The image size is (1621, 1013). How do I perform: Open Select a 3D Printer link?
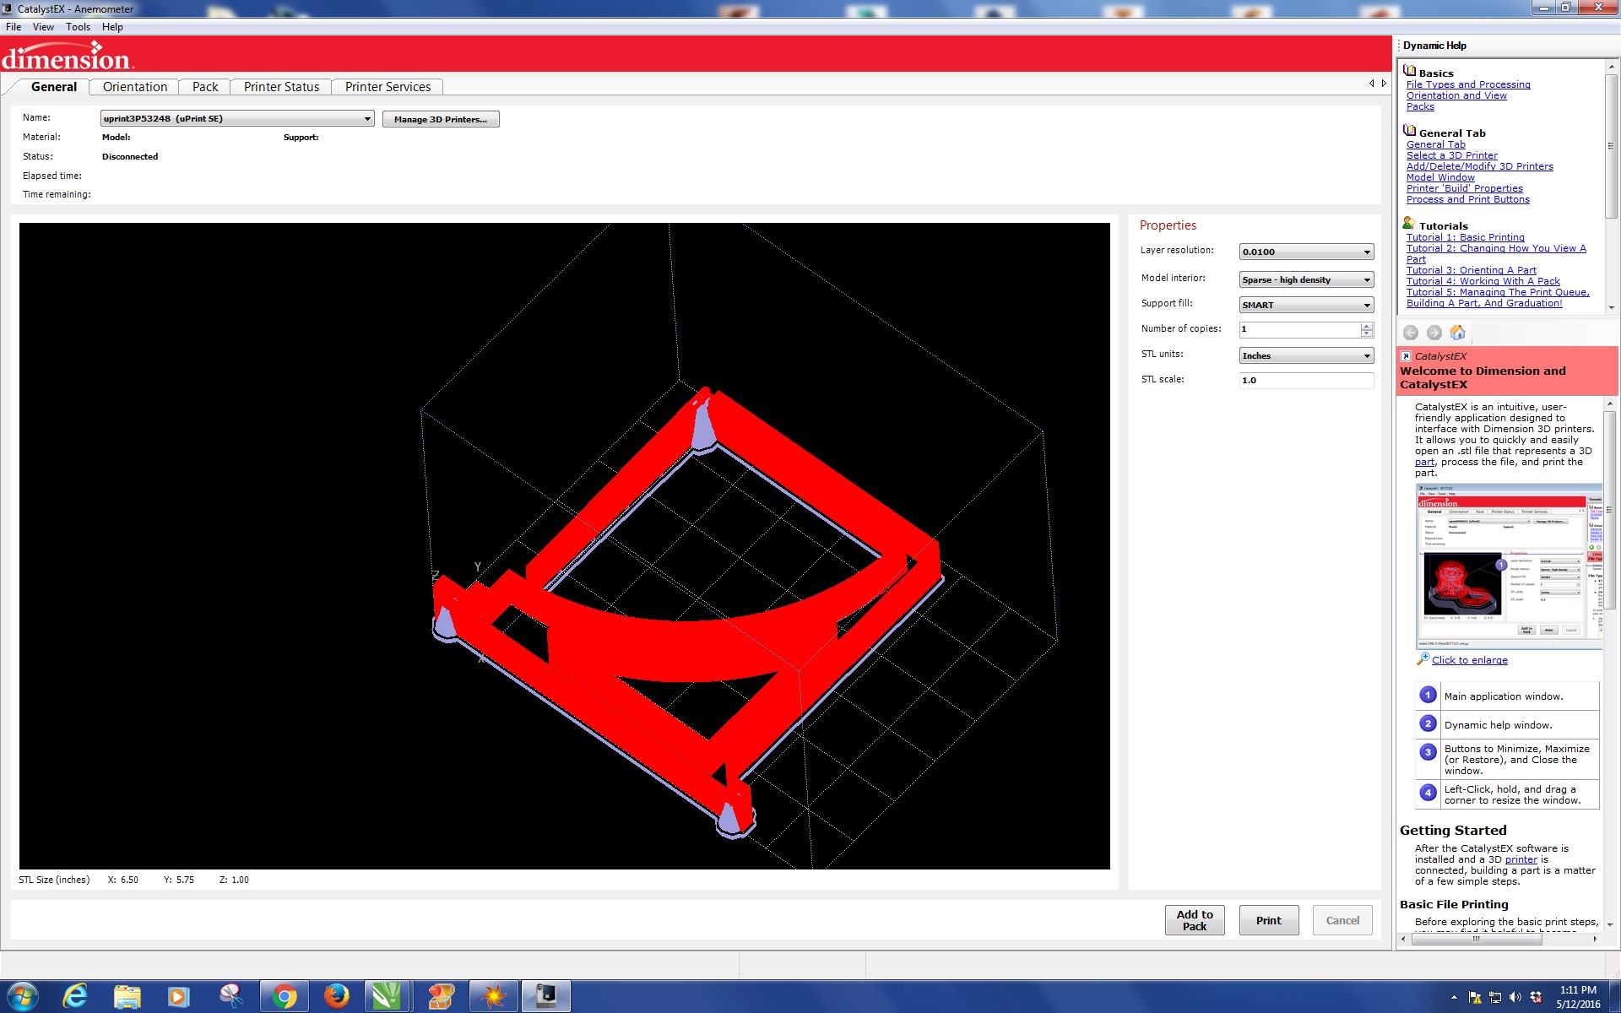click(x=1452, y=155)
